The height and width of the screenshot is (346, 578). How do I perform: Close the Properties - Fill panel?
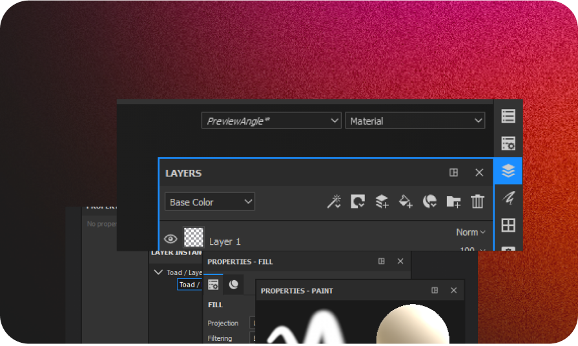point(400,261)
